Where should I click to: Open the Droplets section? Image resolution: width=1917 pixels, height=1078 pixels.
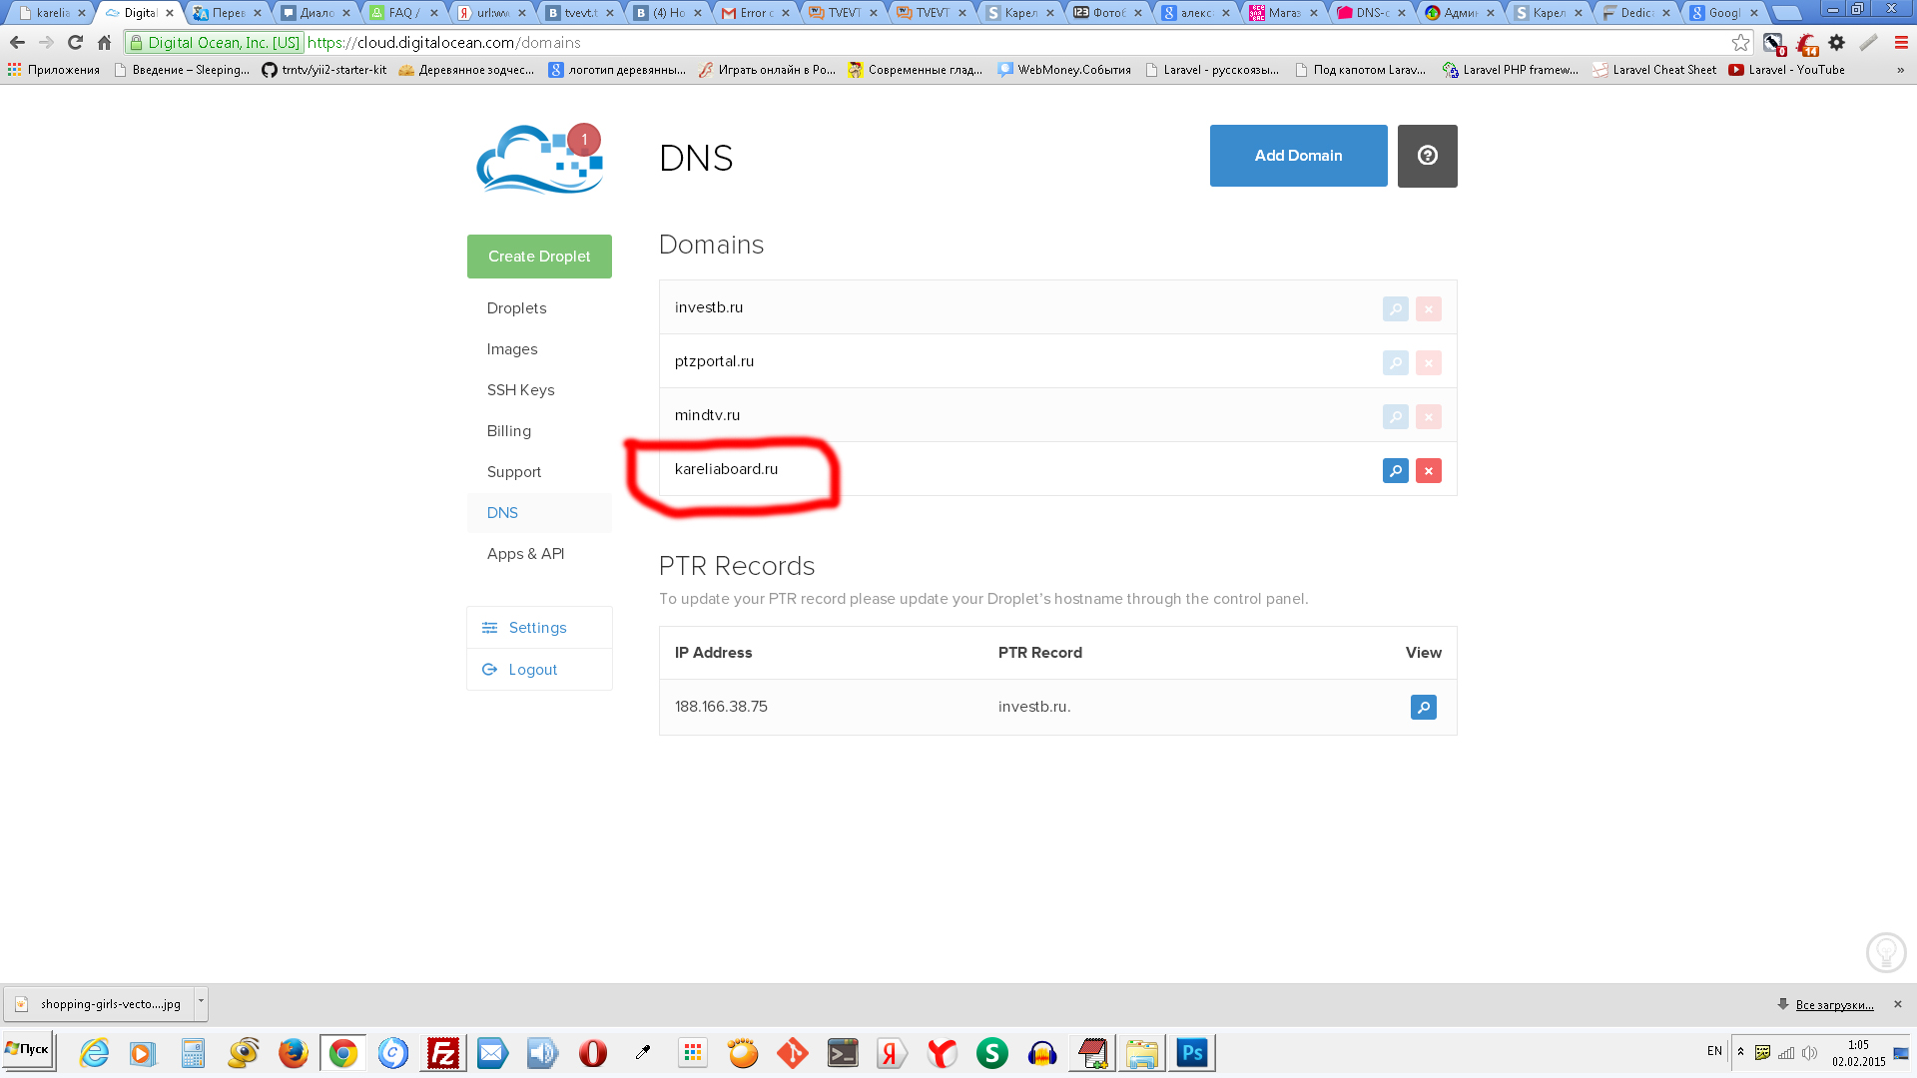pyautogui.click(x=516, y=308)
